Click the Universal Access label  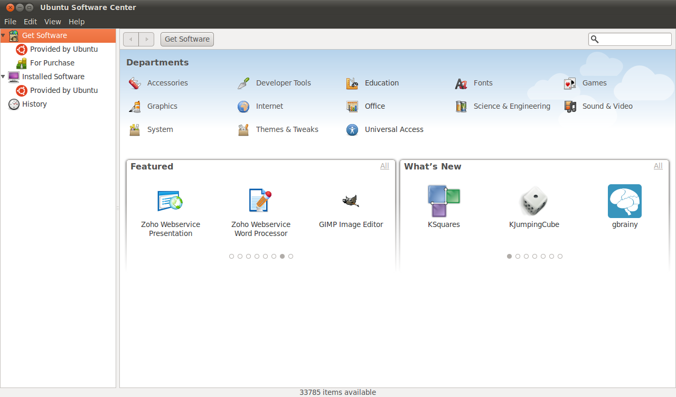coord(394,129)
